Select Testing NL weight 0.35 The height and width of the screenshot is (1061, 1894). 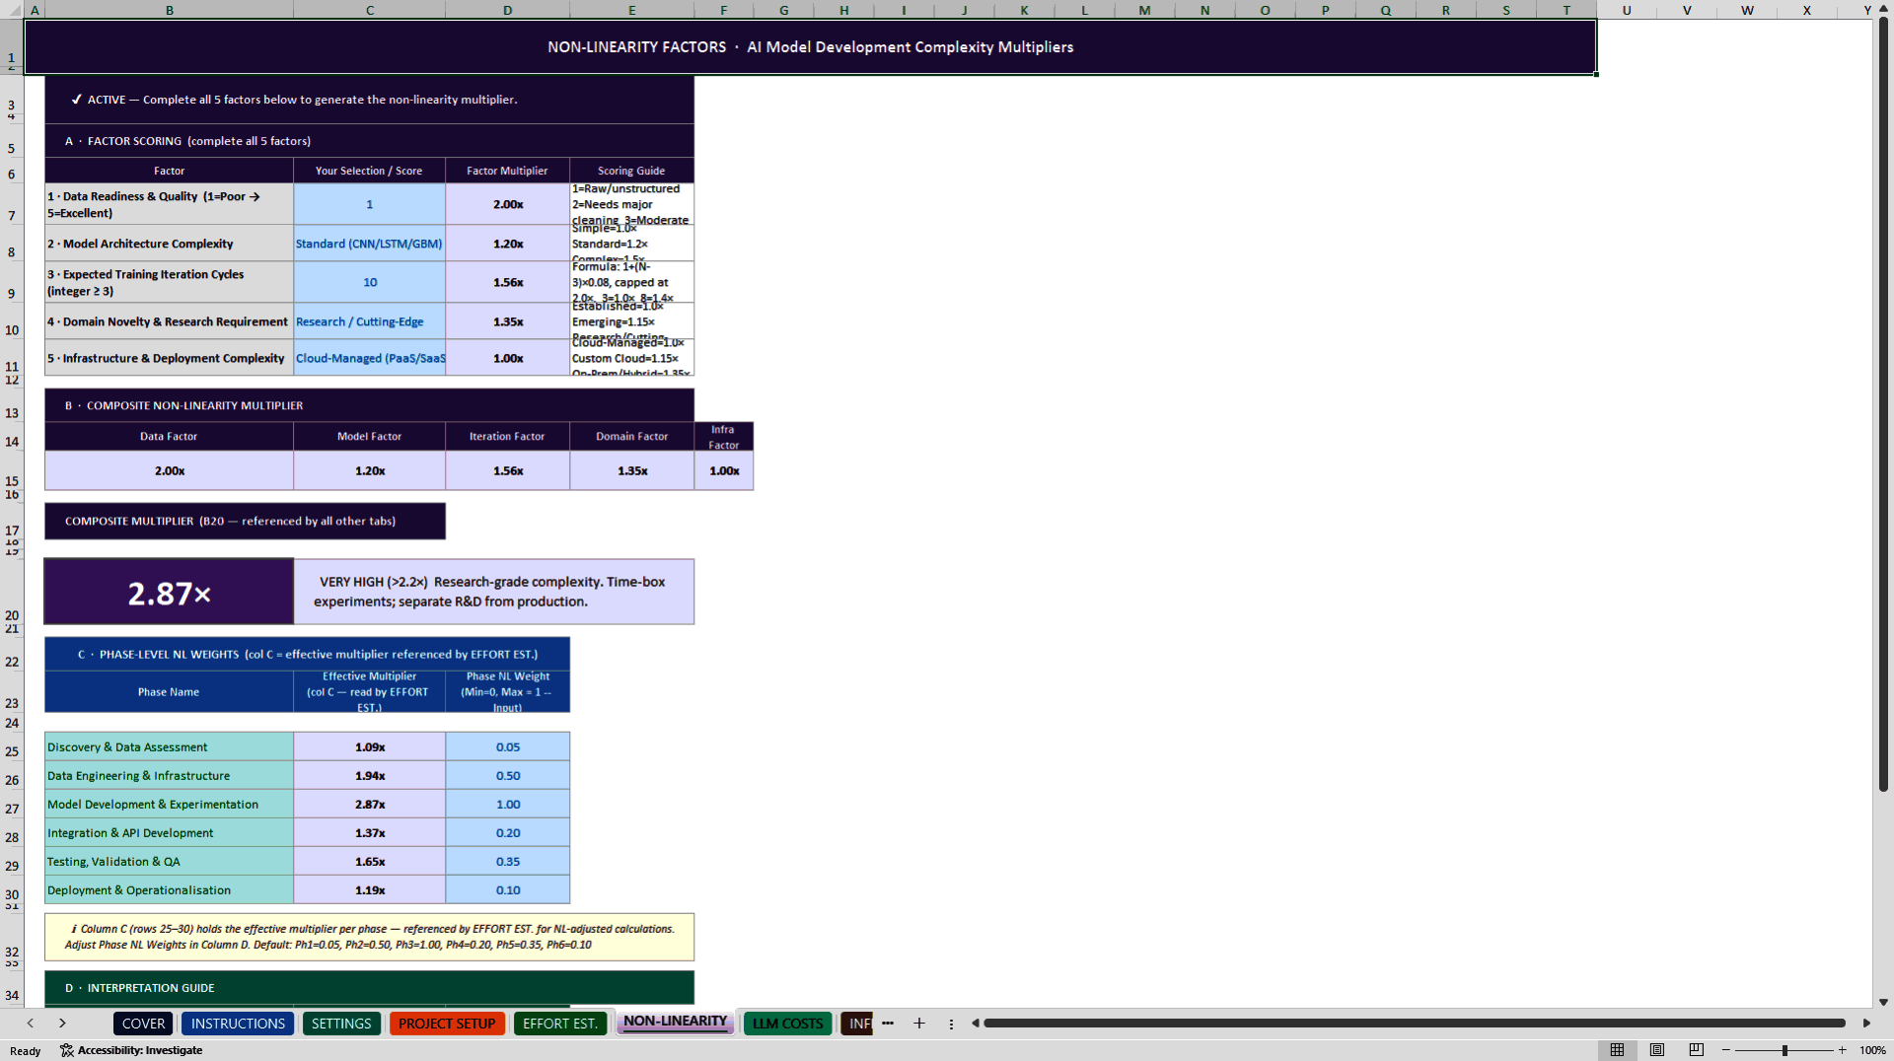507,862
